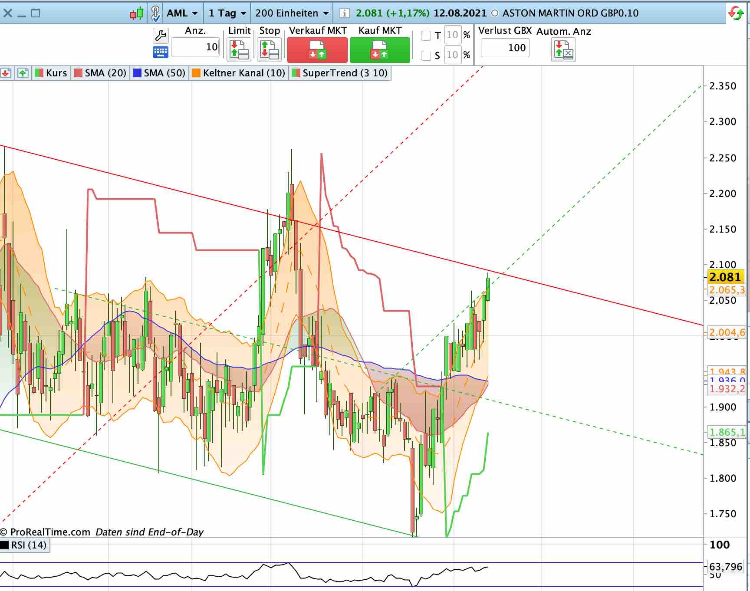Select the Keltner Kanal (10) tab
The height and width of the screenshot is (591, 750).
(239, 73)
